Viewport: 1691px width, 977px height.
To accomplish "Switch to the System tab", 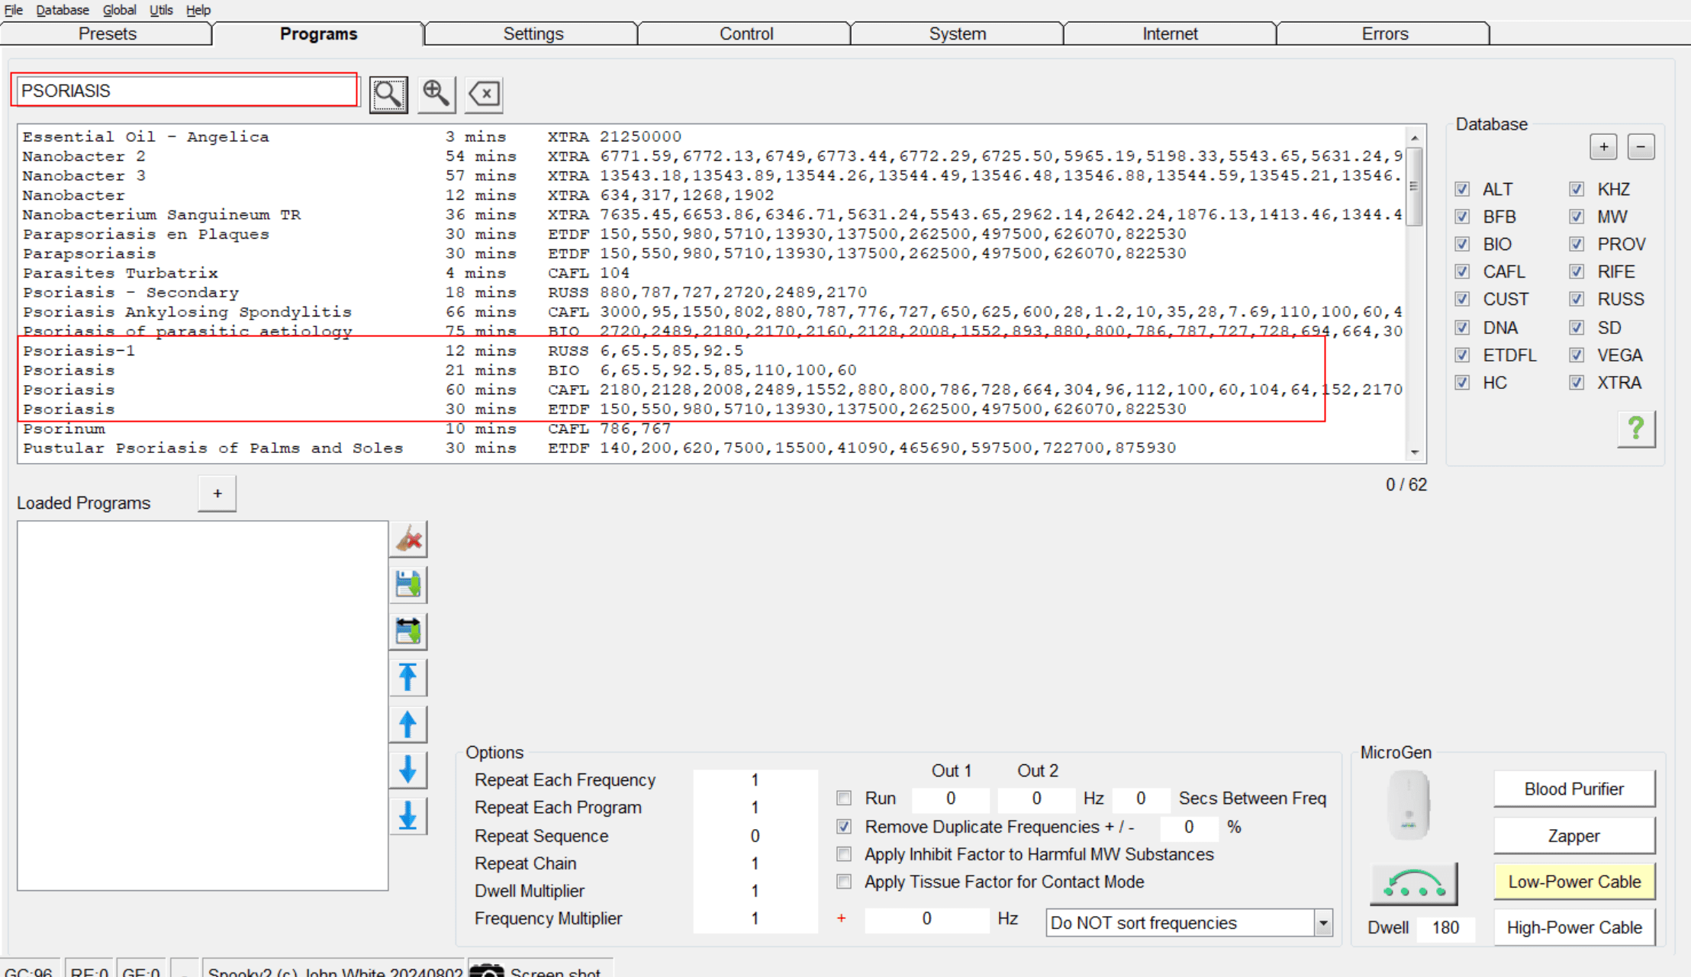I will (958, 34).
